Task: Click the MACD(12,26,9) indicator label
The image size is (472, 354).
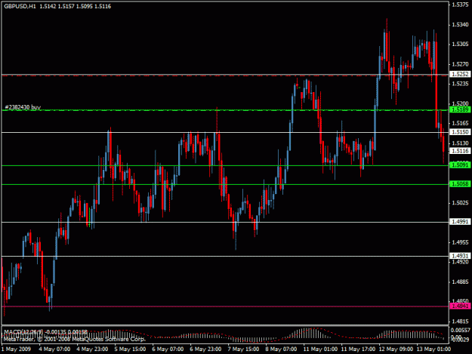Action: pyautogui.click(x=23, y=332)
